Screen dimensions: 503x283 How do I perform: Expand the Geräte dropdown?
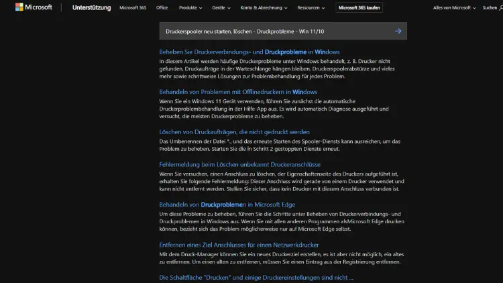221,7
